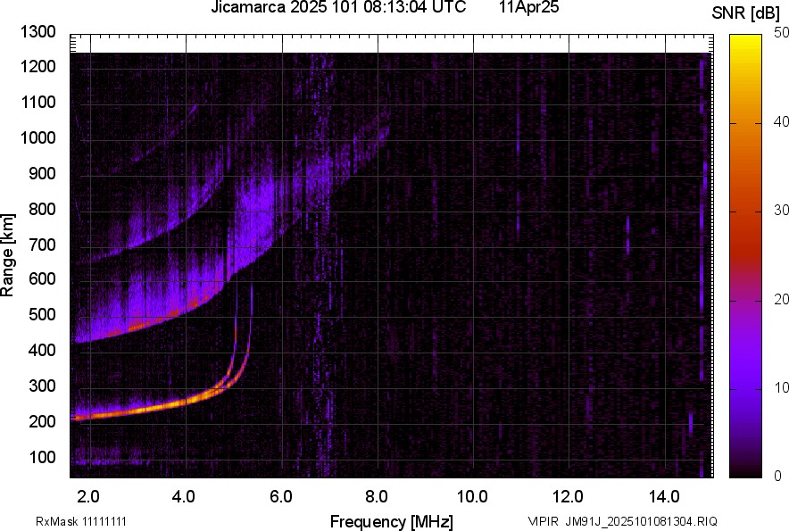Click the range tick label '200'
Viewport: 789px width, 531px height.
pyautogui.click(x=42, y=421)
